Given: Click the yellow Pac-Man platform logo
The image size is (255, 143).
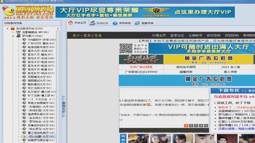Looking at the screenshot, I should coord(9,12).
